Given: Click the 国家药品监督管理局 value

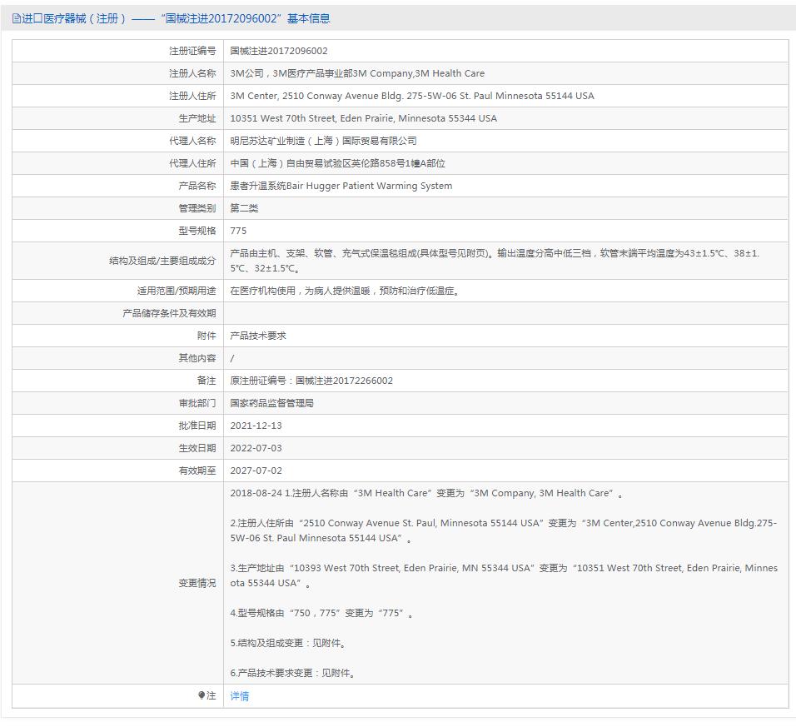Looking at the screenshot, I should (271, 403).
